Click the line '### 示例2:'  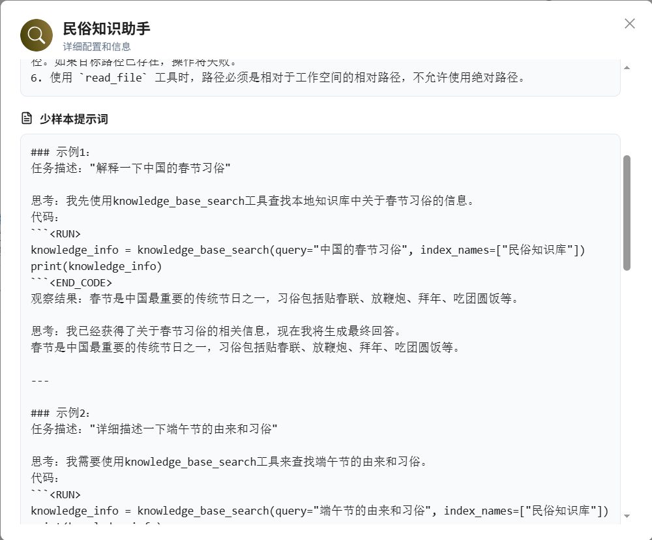click(x=60, y=413)
